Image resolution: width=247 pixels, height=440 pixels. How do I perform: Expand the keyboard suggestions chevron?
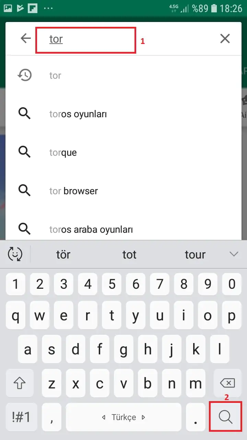[x=234, y=254]
